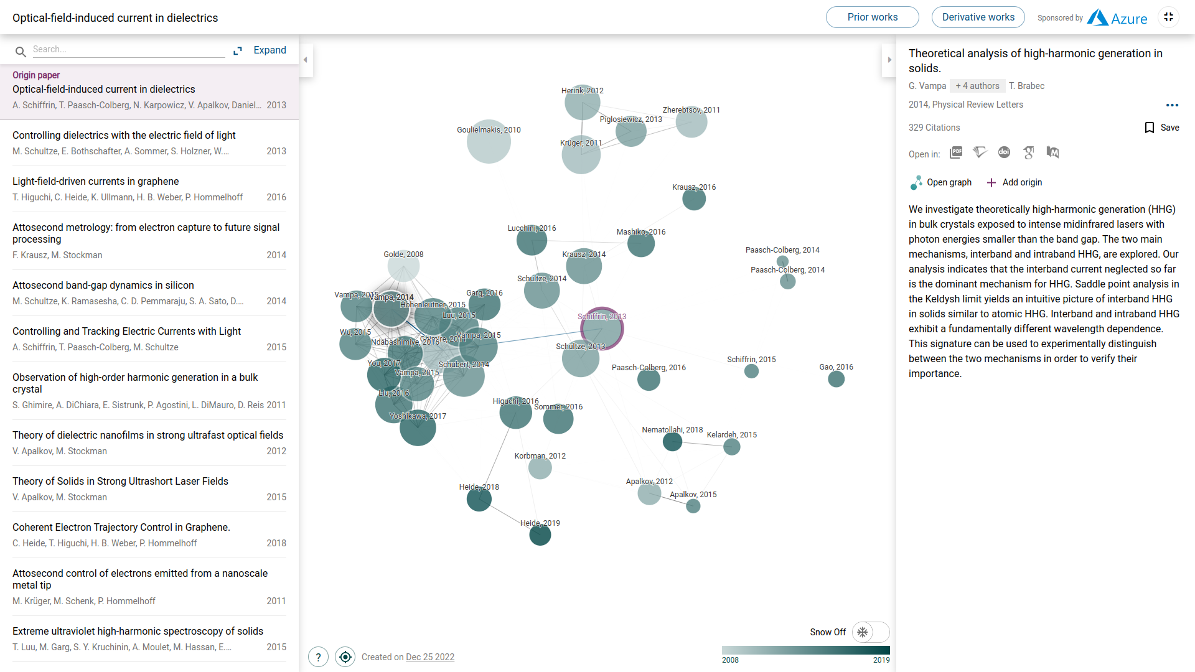Open paper in Mendeley-style last icon
This screenshot has width=1195, height=672.
(x=1052, y=152)
